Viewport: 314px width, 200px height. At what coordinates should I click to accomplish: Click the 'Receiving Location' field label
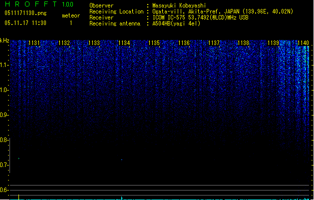coord(116,11)
